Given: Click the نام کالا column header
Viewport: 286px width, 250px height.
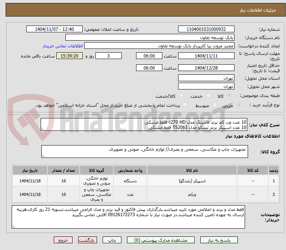Looking at the screenshot, I should 192,170.
